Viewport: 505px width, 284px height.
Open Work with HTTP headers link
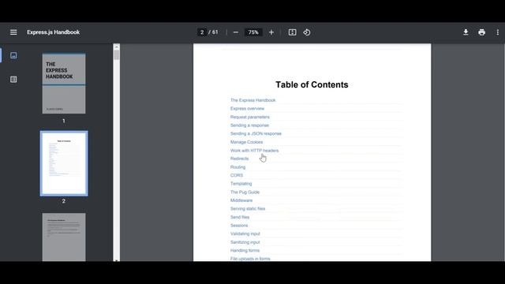(254, 151)
